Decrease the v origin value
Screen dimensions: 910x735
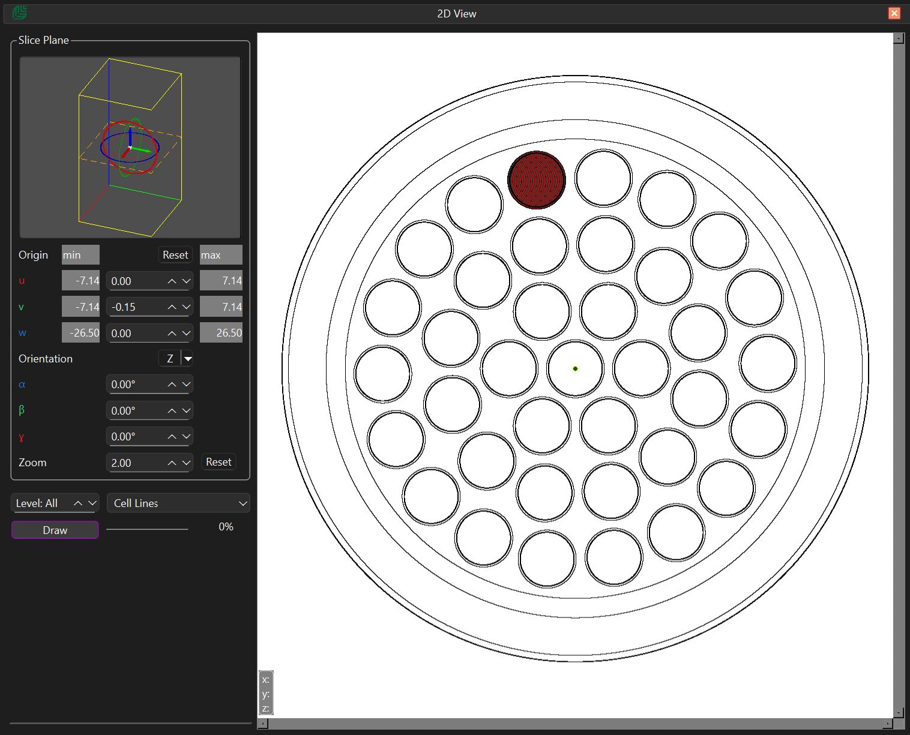186,307
